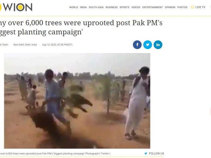This screenshot has width=211, height=158.
Task: Open the Opinion section
Action: [x=170, y=7]
